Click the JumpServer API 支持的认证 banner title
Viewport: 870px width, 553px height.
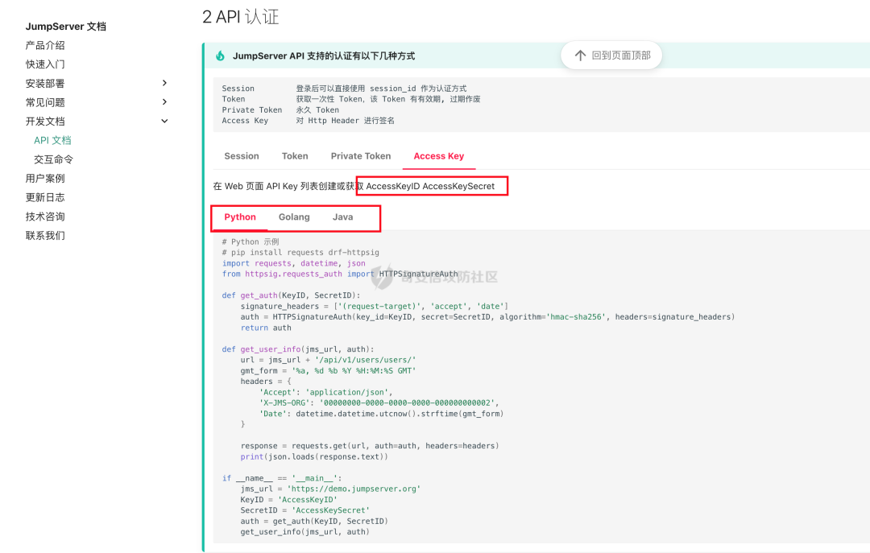(x=324, y=56)
